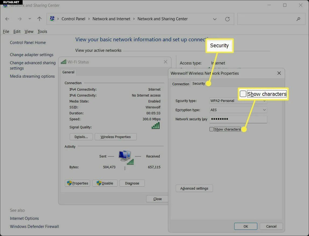Click the Media State value Enabled

[154, 101]
